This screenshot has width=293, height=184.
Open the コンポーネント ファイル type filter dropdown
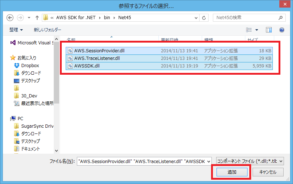250,161
